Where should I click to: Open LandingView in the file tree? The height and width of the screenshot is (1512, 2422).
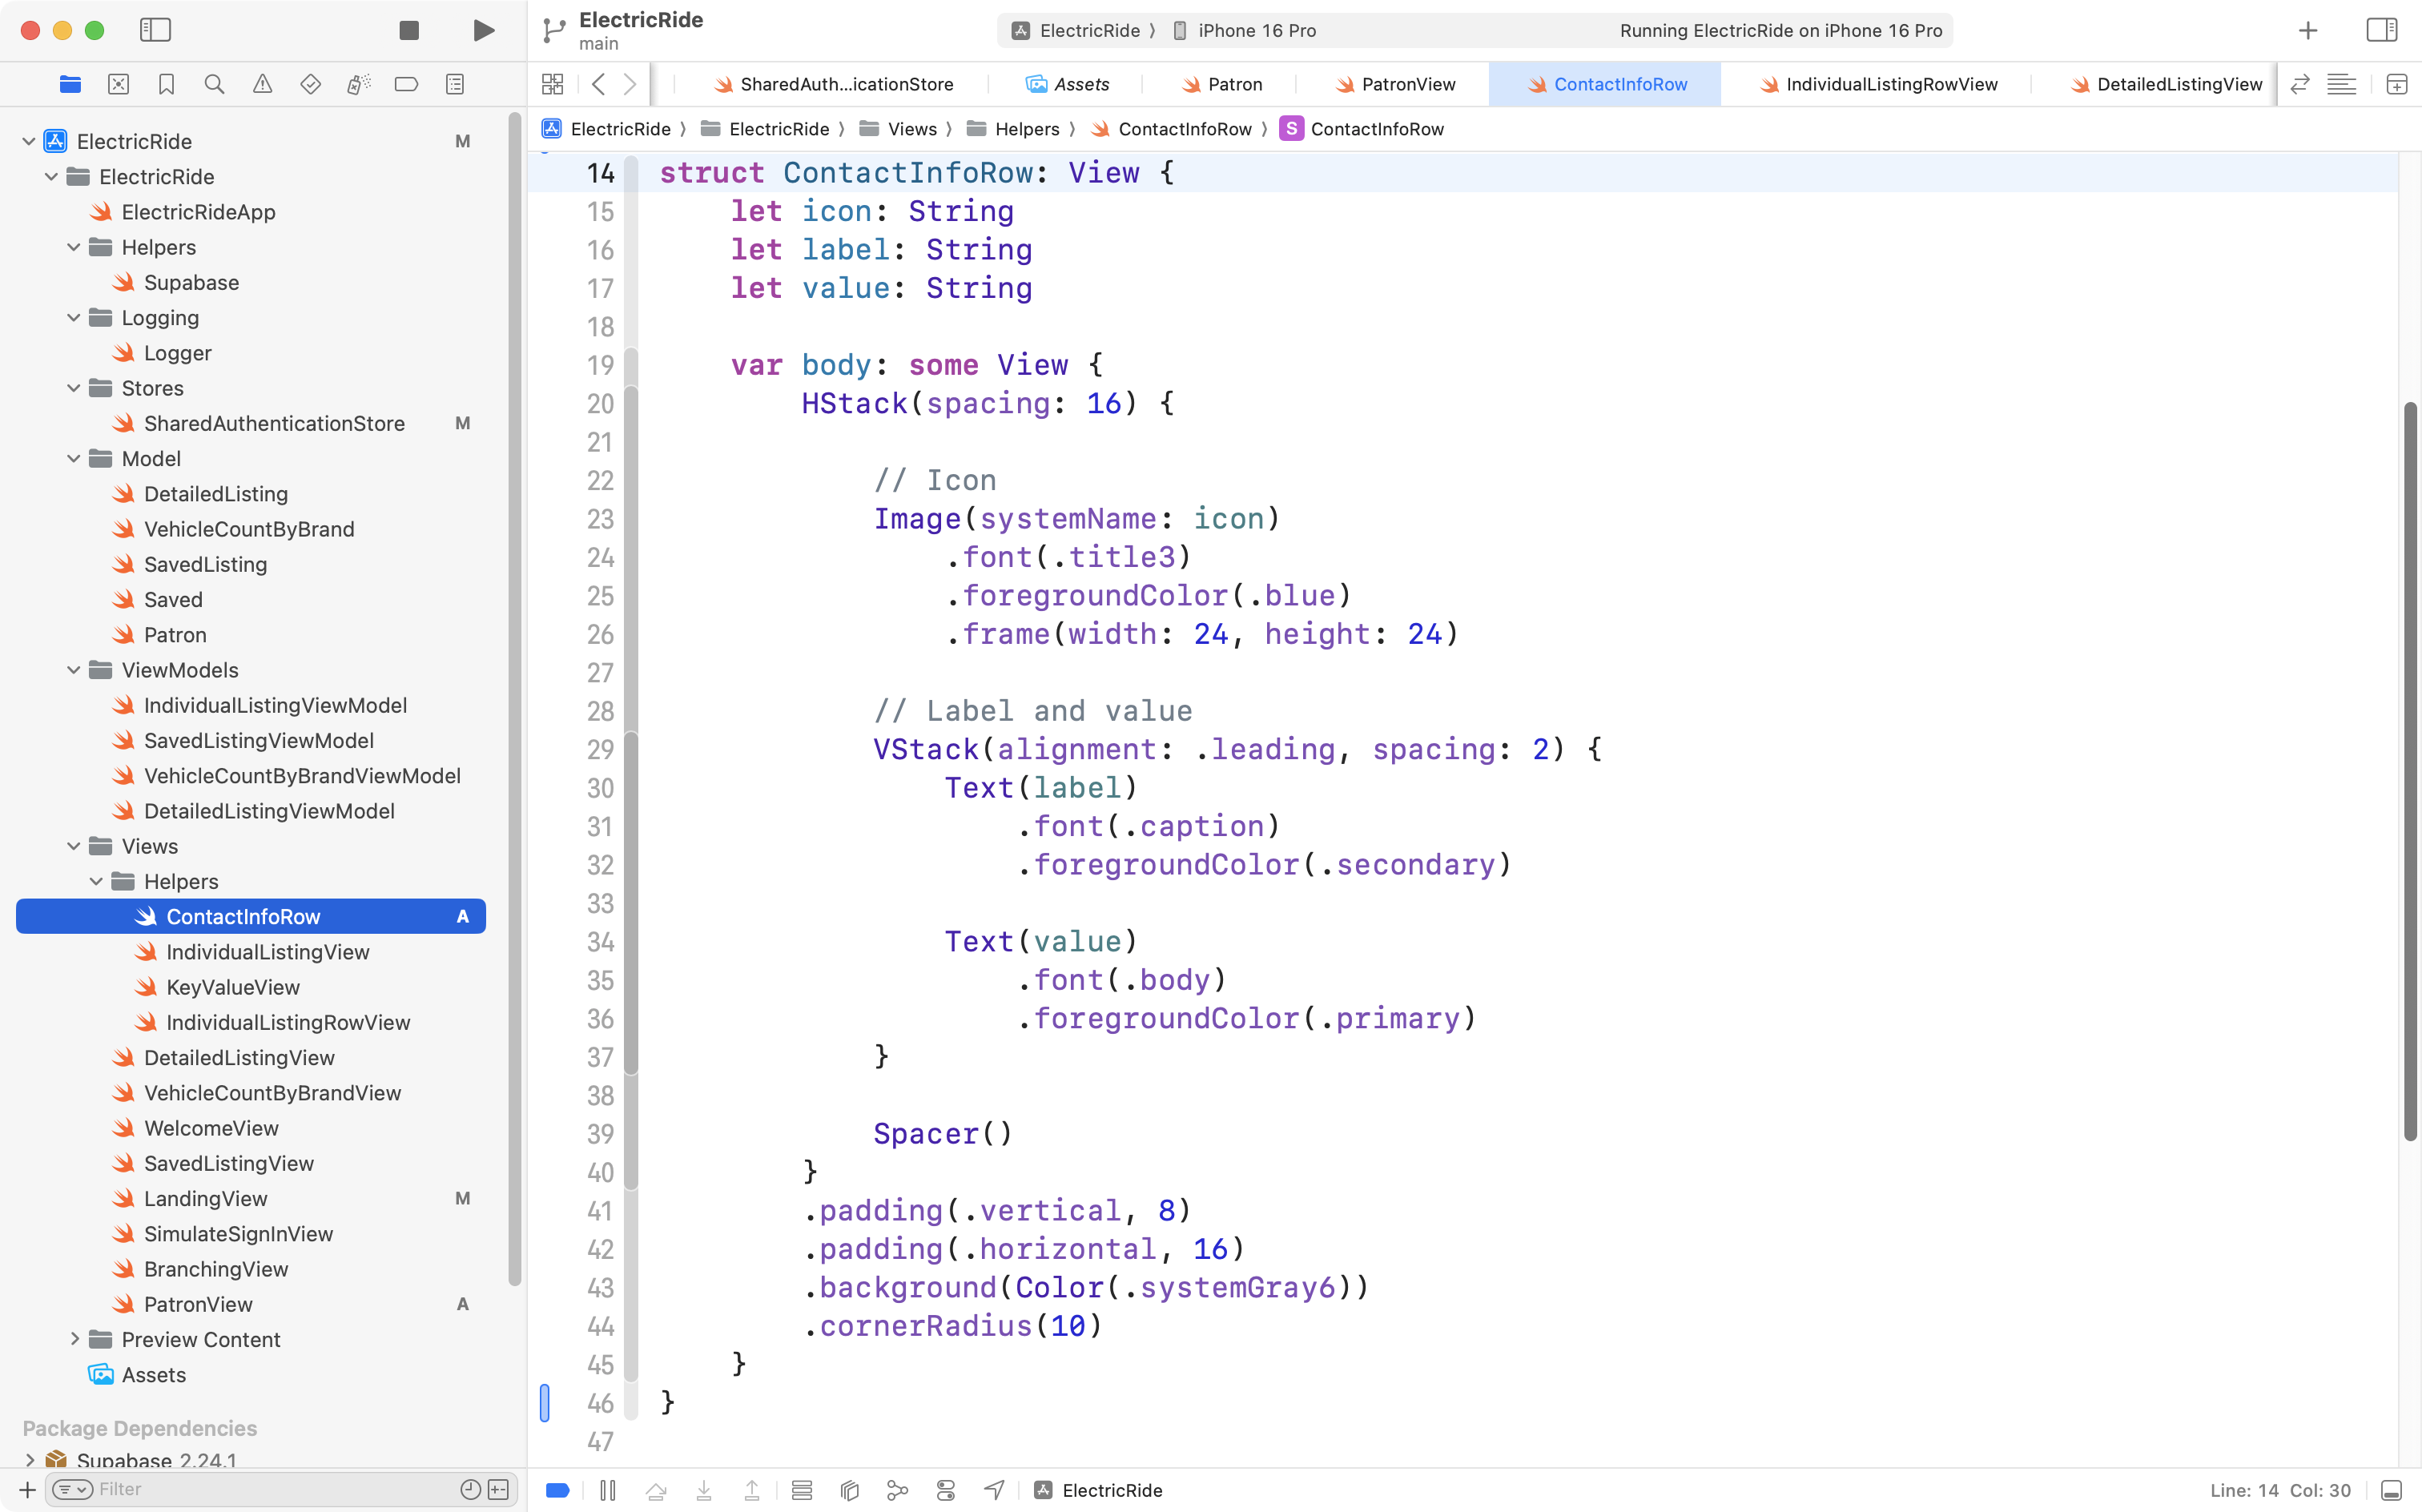tap(205, 1198)
